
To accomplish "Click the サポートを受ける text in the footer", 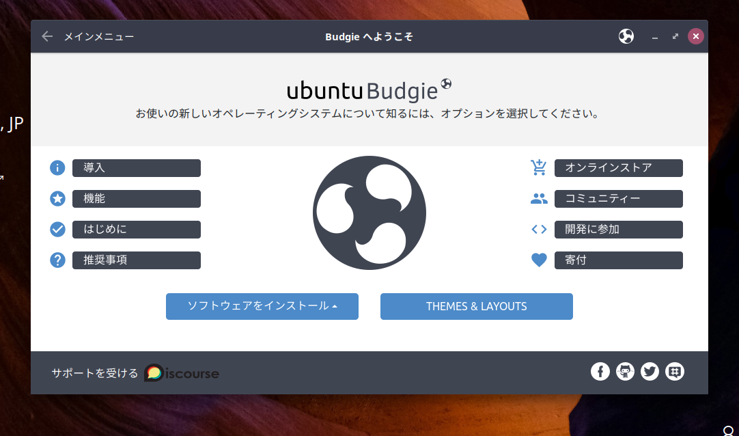I will tap(95, 373).
